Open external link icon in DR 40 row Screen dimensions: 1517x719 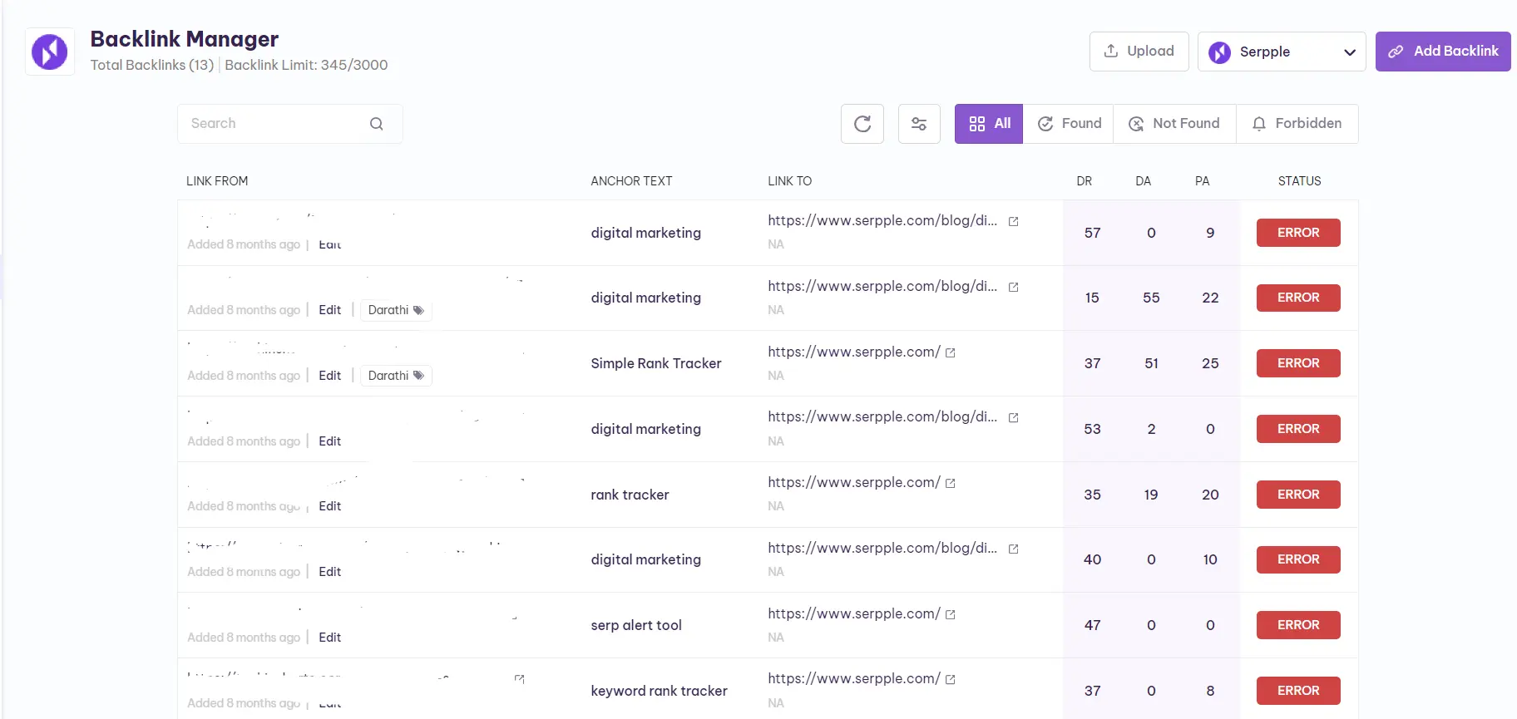tap(1014, 549)
